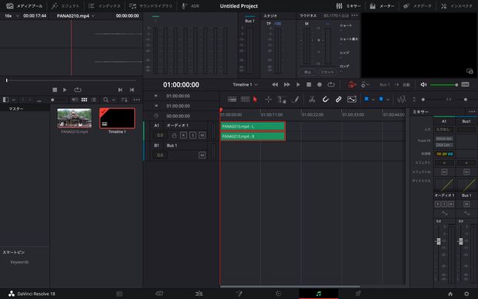This screenshot has width=478, height=299.
Task: Toggle the link selection chain icon
Action: coord(338,99)
